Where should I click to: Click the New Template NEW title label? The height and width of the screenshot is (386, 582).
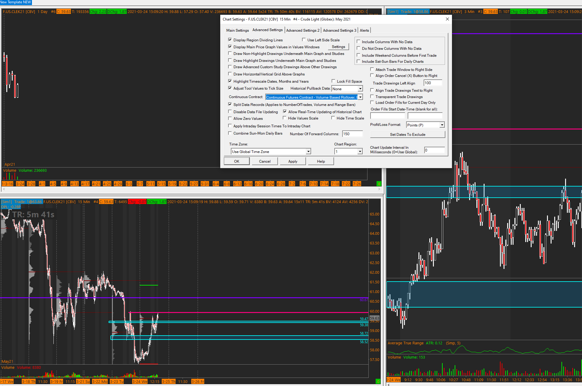click(15, 2)
